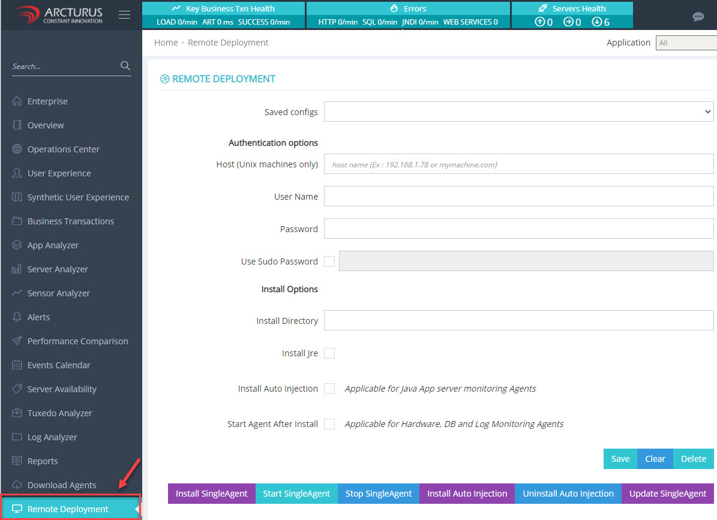Open the search magnifier icon

pos(125,66)
